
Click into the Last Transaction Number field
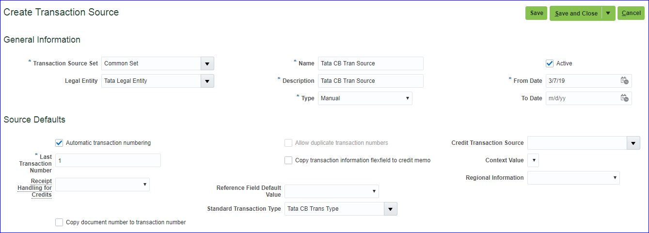[x=108, y=160]
